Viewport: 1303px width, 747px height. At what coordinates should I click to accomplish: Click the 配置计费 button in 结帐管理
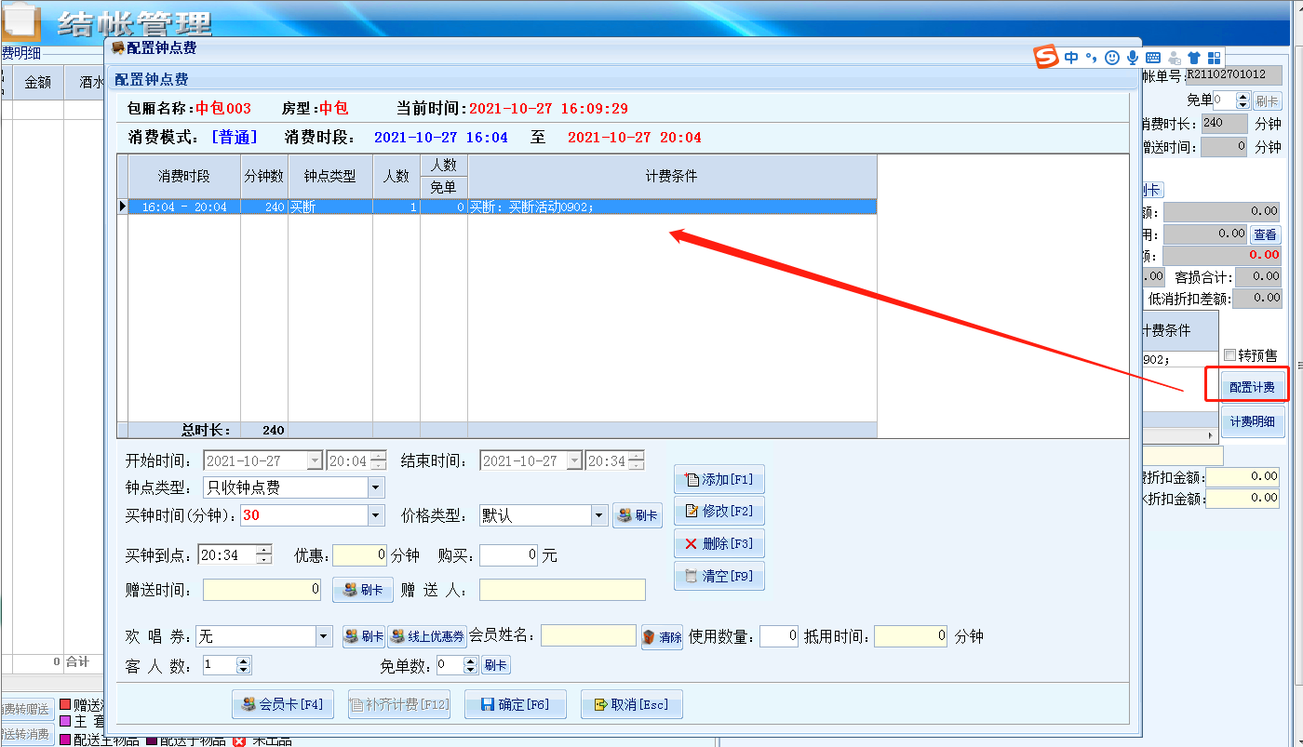pos(1252,387)
